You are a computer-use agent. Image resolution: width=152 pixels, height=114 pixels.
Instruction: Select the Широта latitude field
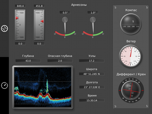91,74
